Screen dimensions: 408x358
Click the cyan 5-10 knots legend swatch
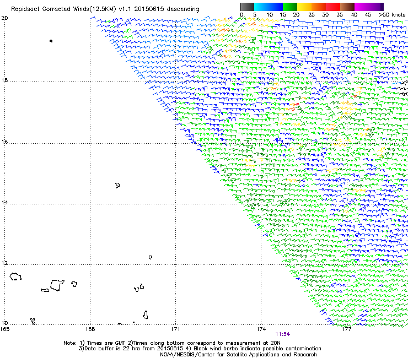(x=261, y=7)
